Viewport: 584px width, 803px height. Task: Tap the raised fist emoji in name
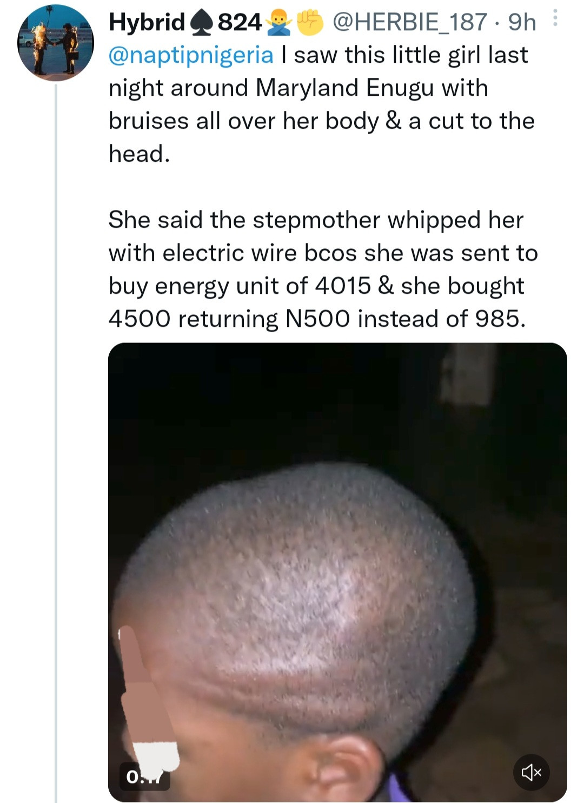[x=310, y=22]
